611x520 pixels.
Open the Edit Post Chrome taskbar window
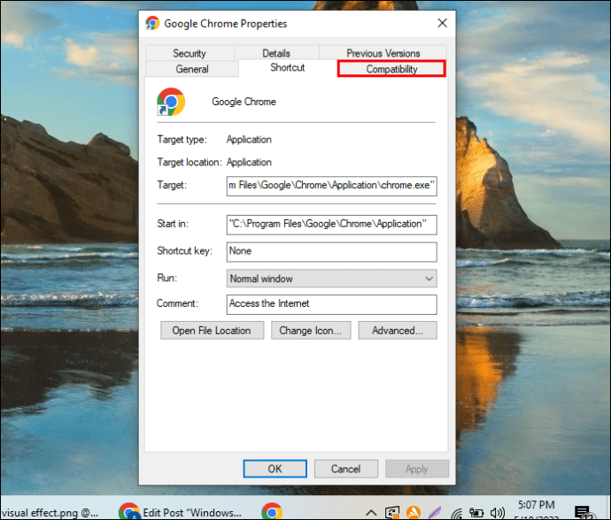pos(181,511)
